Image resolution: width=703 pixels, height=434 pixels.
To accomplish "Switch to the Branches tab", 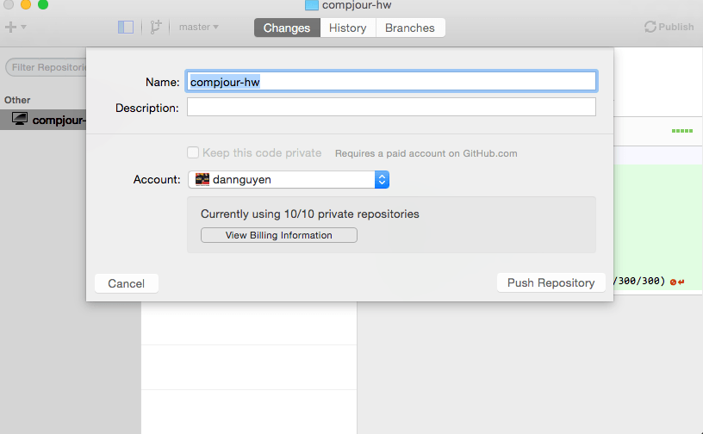I will (410, 28).
